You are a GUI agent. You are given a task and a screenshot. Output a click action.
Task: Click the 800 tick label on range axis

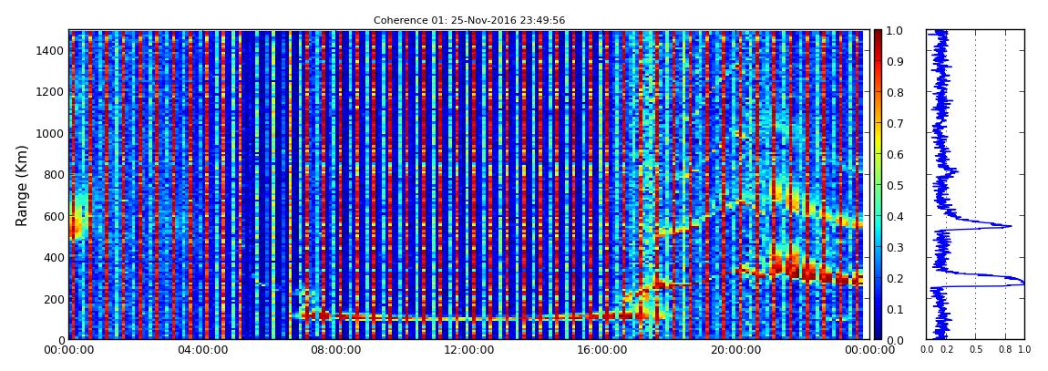[x=54, y=174]
